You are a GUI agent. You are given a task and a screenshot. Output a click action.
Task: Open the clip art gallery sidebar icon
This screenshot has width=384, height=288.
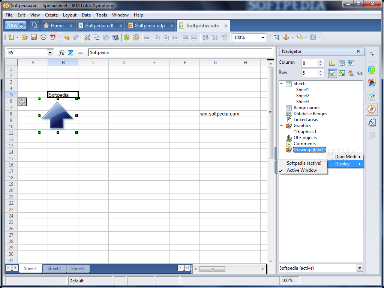[372, 96]
